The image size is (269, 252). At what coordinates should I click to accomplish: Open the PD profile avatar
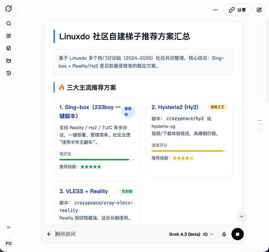pyautogui.click(x=9, y=243)
